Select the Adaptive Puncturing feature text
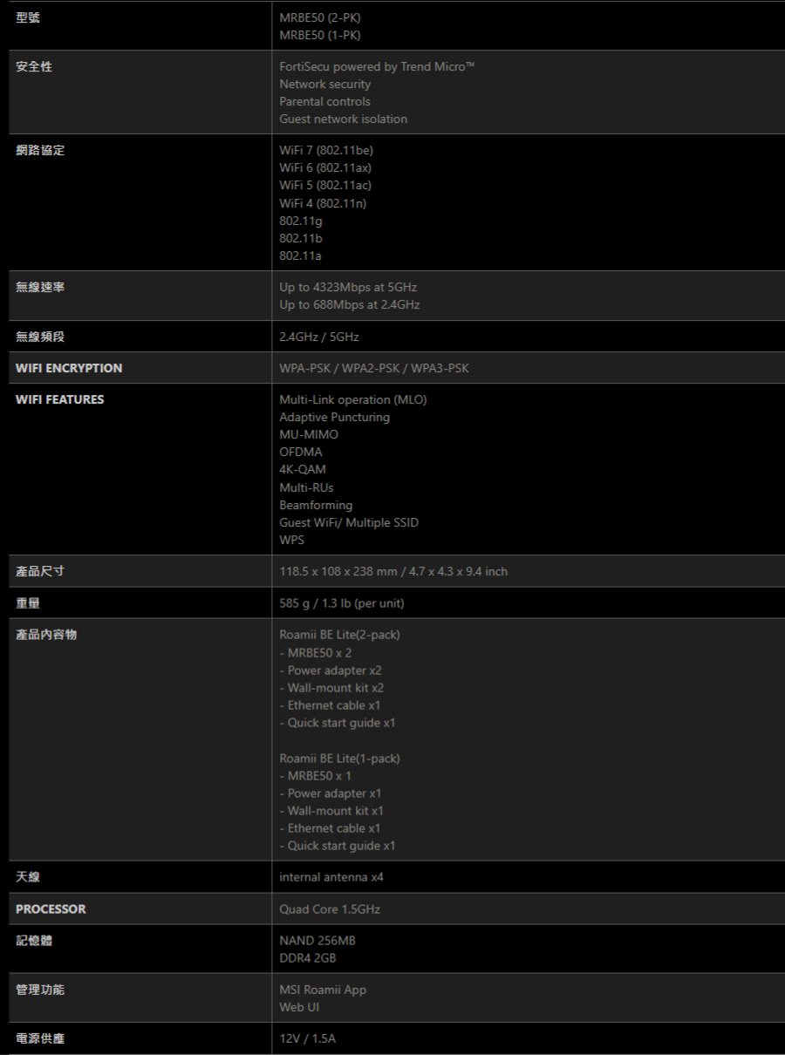 tap(334, 417)
